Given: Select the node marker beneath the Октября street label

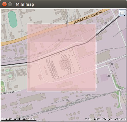Looking at the screenshot, I should tap(106, 23).
